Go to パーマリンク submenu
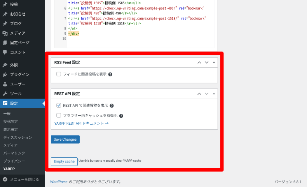This screenshot has width=307, height=187. click(x=14, y=153)
